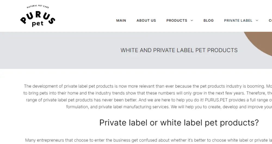Screen dimensions: 272x144
Task: Click the empty gray banner left of title
Action: tap(59, 50)
